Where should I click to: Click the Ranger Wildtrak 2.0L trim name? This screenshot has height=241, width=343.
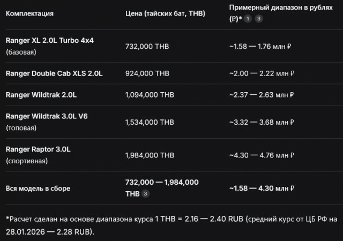[41, 95]
